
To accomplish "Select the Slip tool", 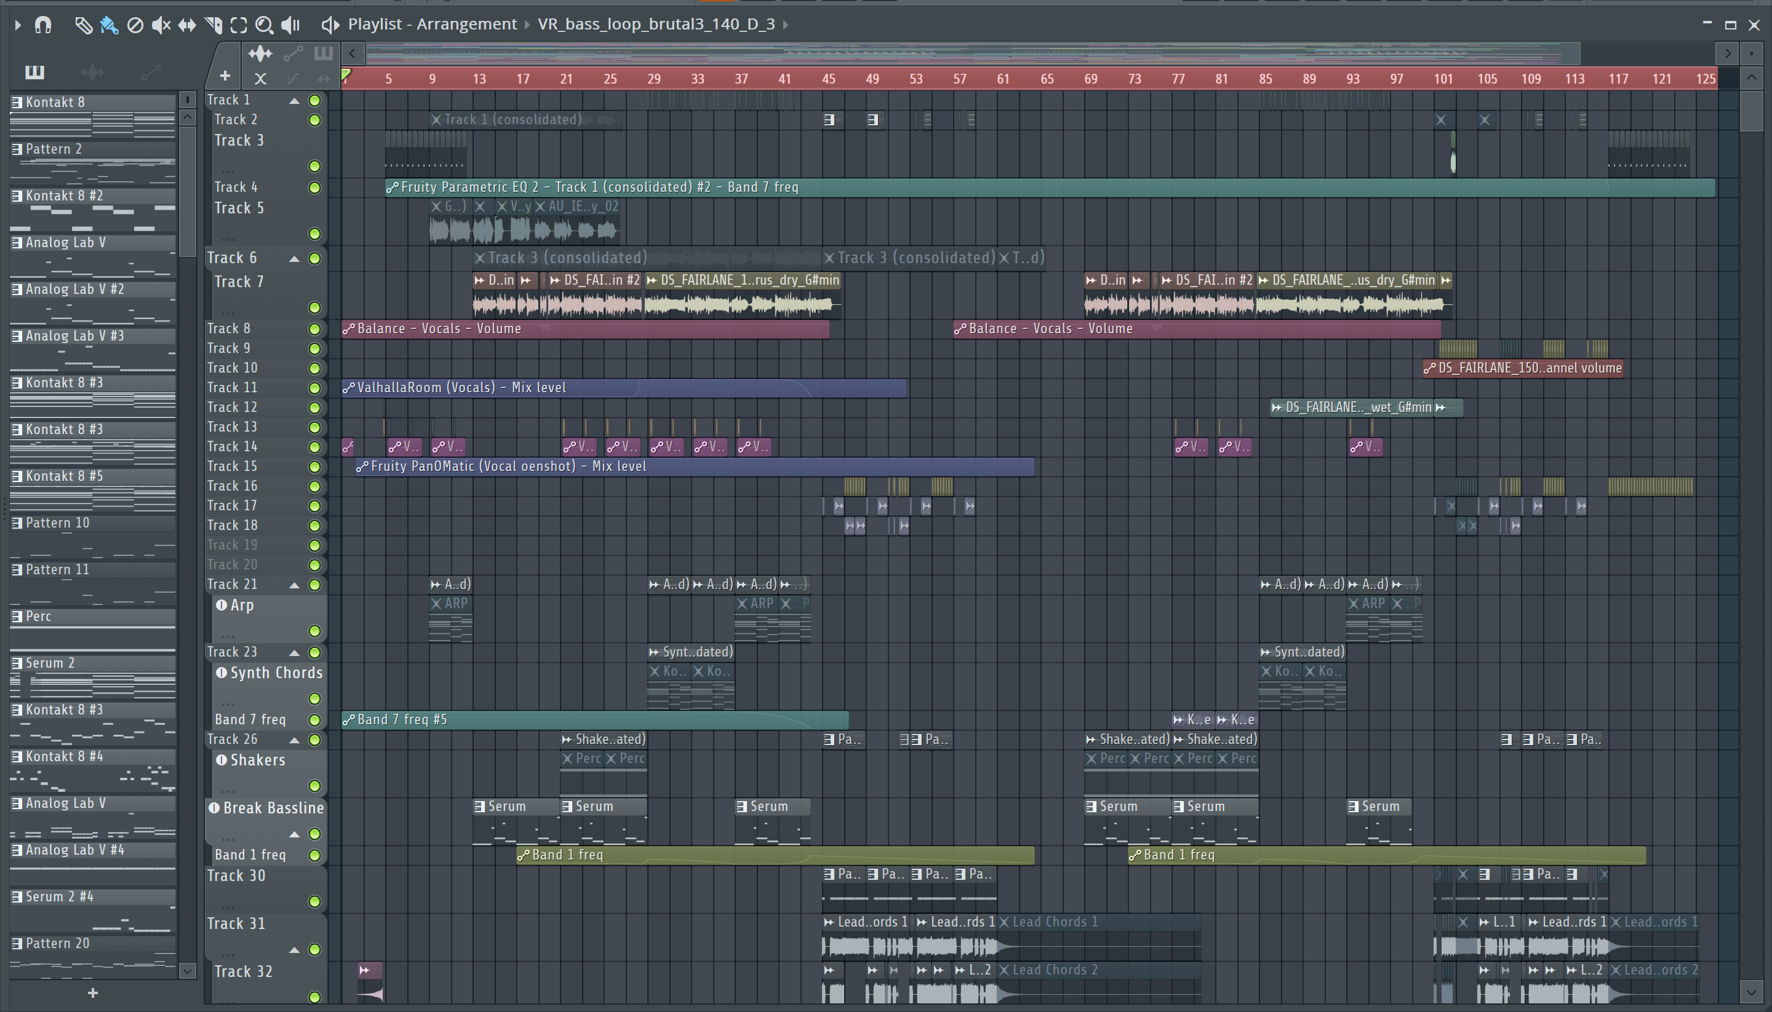I will point(186,26).
